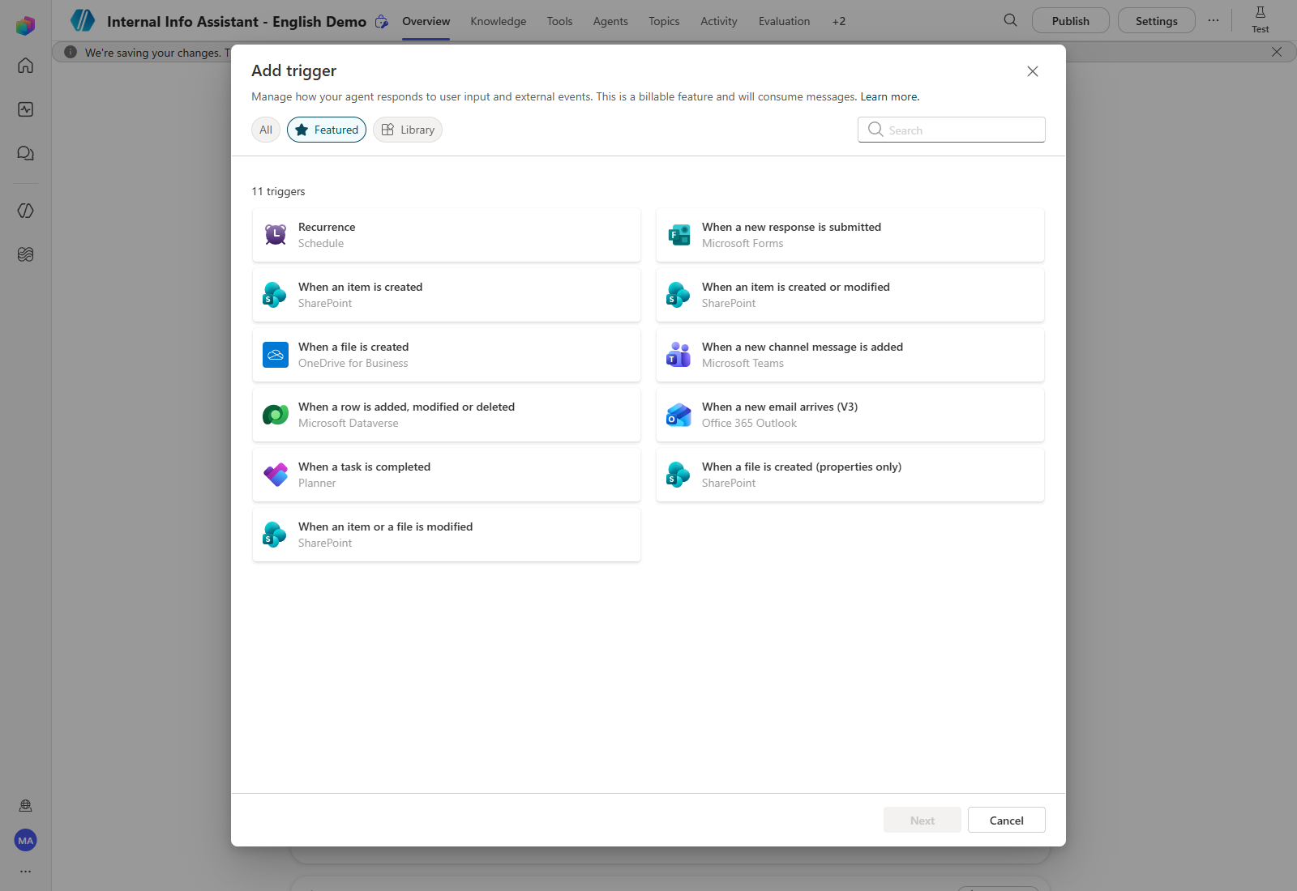Open the Activity tab
The image size is (1297, 891).
[x=719, y=21]
